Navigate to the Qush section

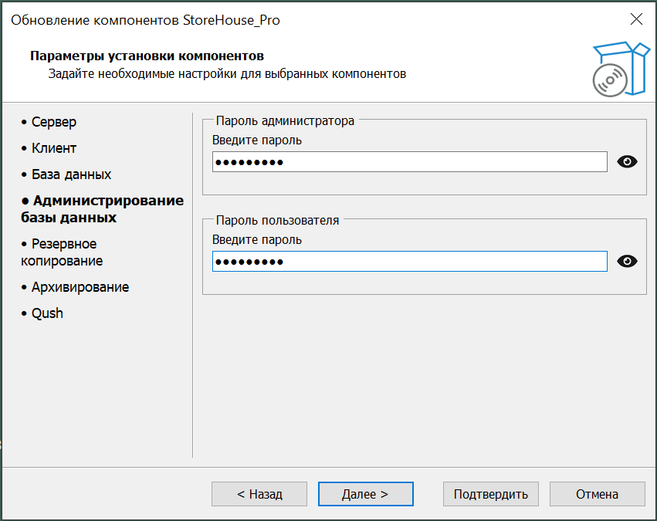click(x=47, y=313)
